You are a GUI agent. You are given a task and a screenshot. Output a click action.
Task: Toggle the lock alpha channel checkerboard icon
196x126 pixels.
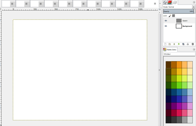[x=173, y=16]
